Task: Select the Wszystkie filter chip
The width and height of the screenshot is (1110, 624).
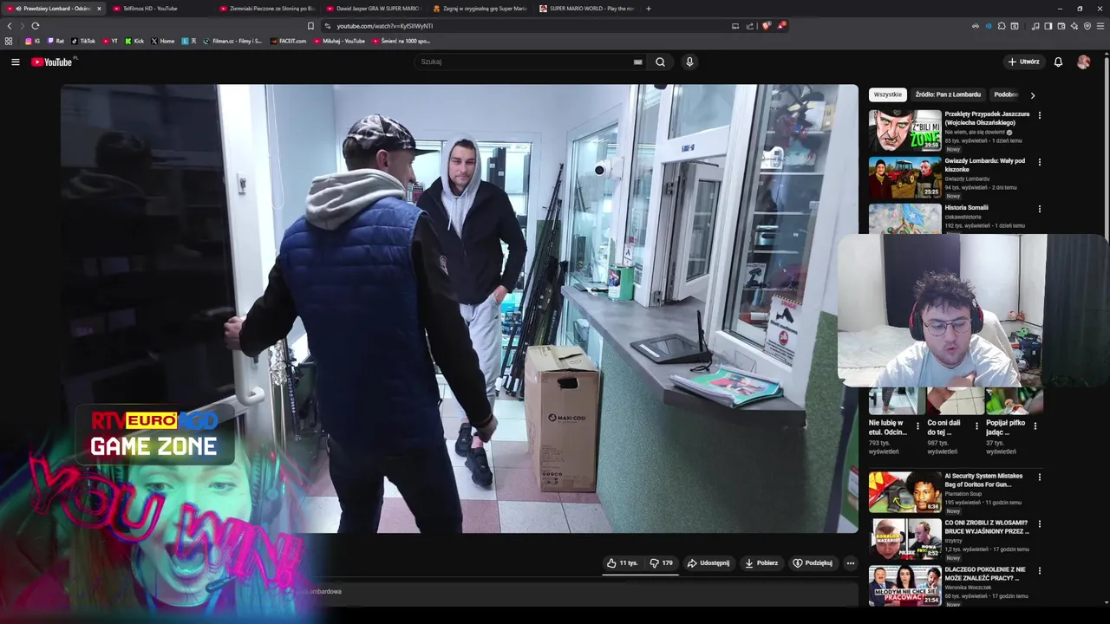Action: pos(888,94)
